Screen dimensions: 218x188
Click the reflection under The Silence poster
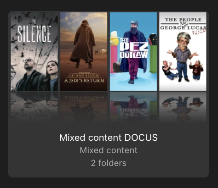tap(34, 107)
